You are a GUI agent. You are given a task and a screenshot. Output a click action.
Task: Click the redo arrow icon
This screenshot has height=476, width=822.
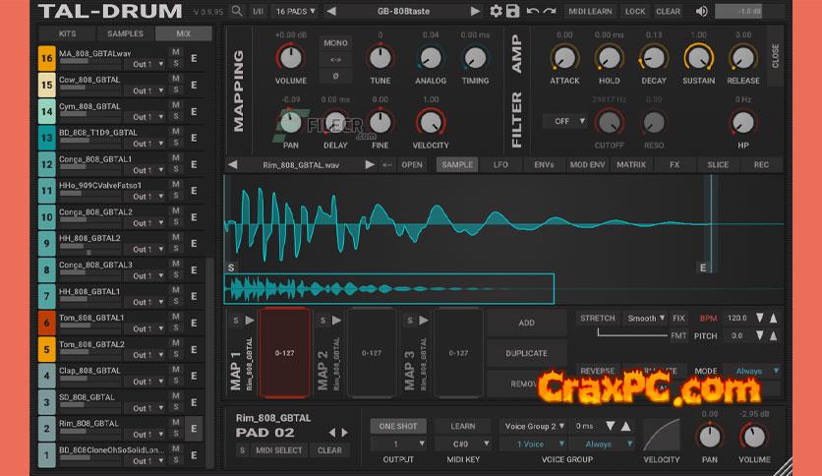coord(549,12)
